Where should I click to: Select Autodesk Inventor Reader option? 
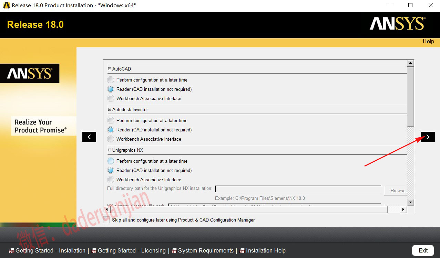(110, 130)
